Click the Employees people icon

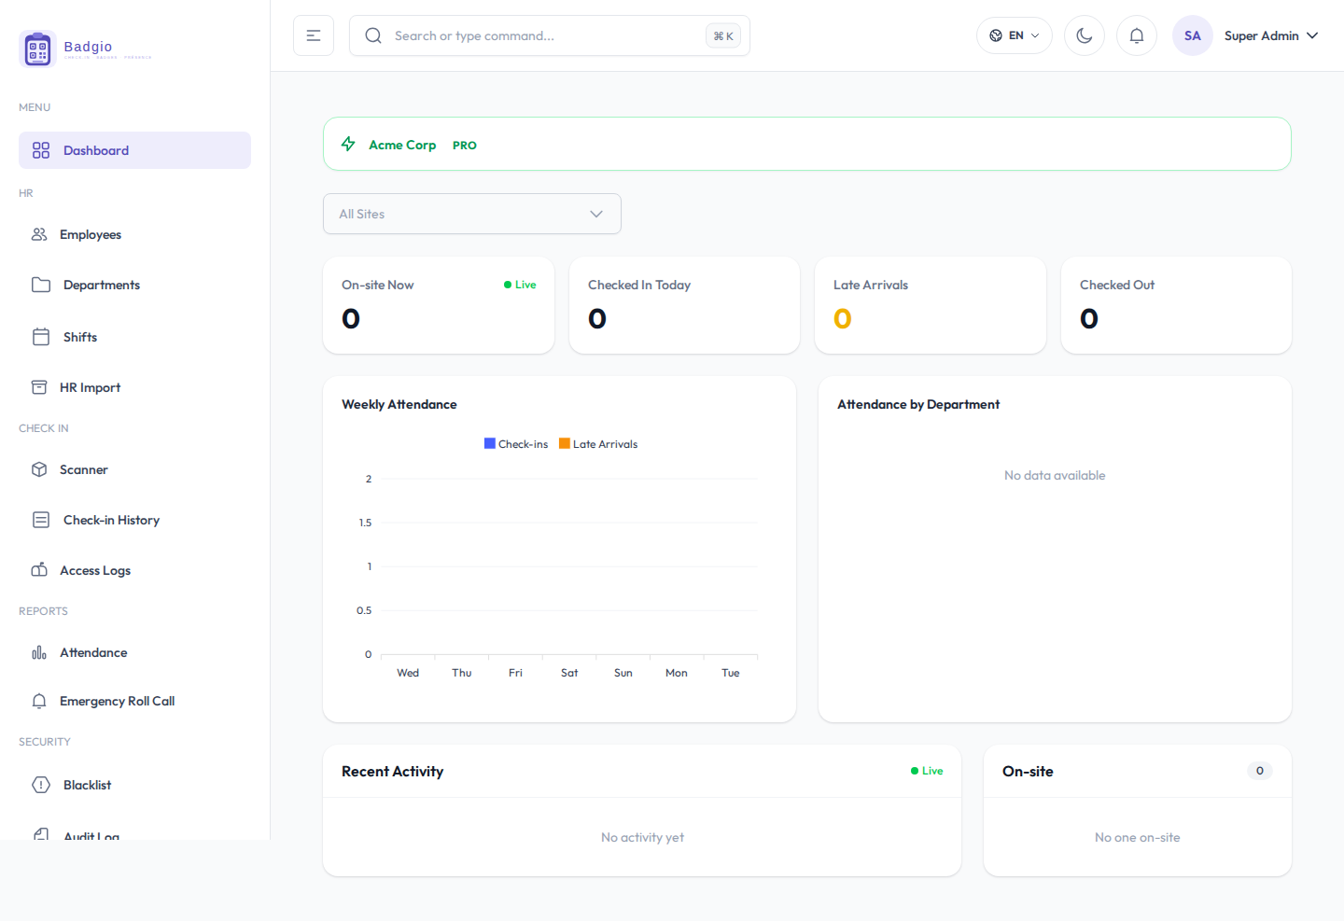[39, 234]
